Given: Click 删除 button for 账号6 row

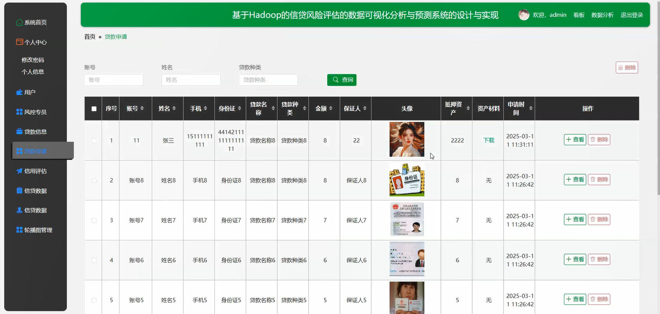Looking at the screenshot, I should 599,260.
